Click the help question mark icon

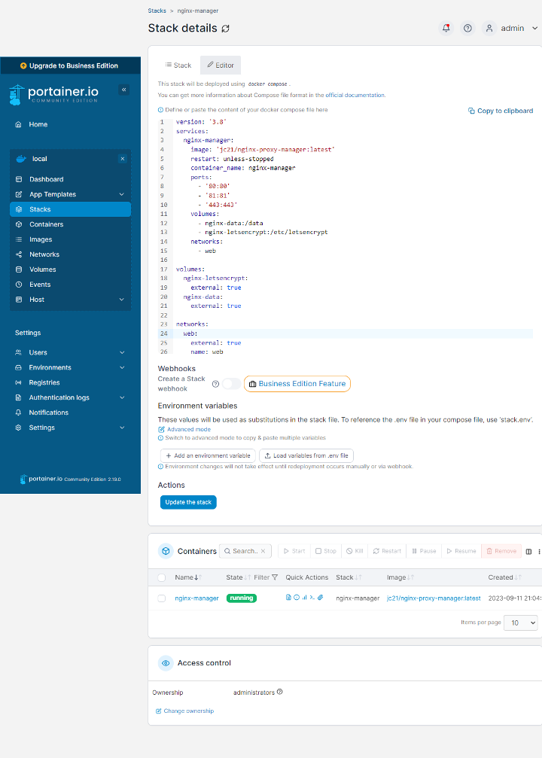467,28
